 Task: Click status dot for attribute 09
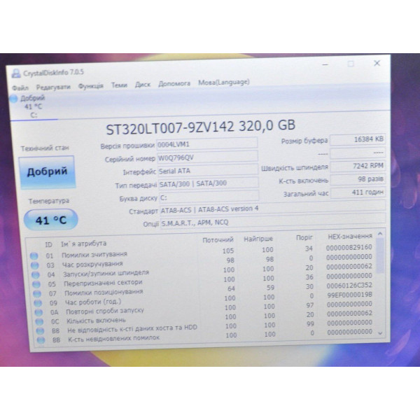coord(38,303)
